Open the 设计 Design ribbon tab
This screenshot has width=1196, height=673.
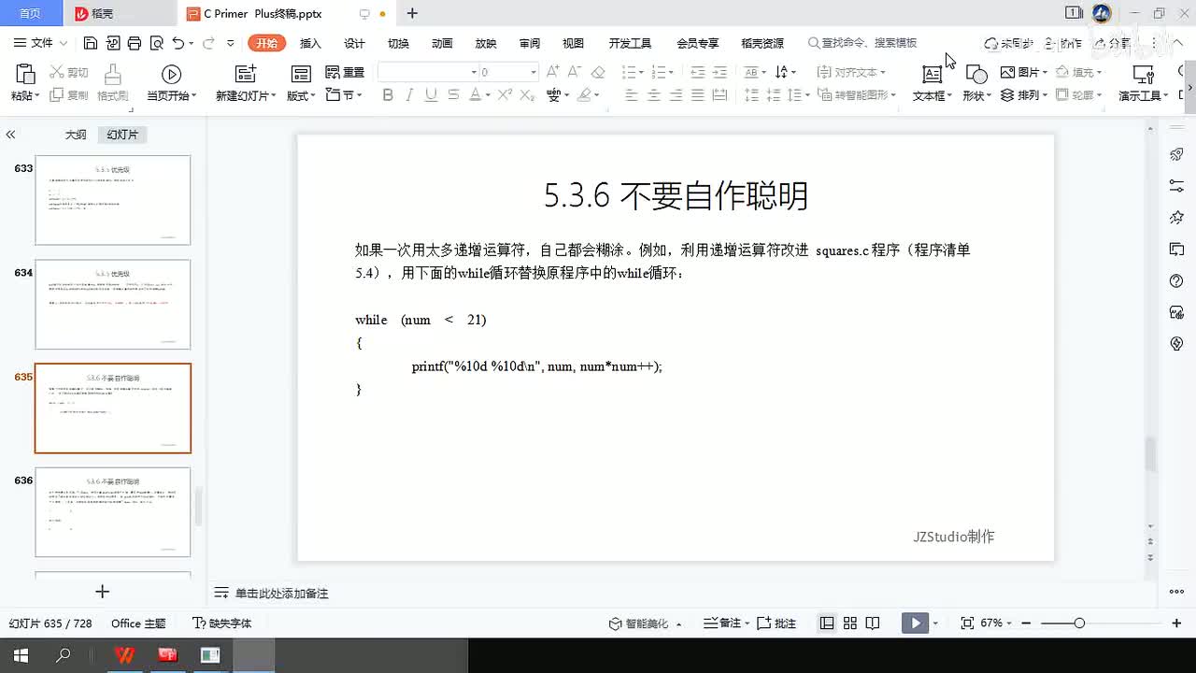point(354,43)
